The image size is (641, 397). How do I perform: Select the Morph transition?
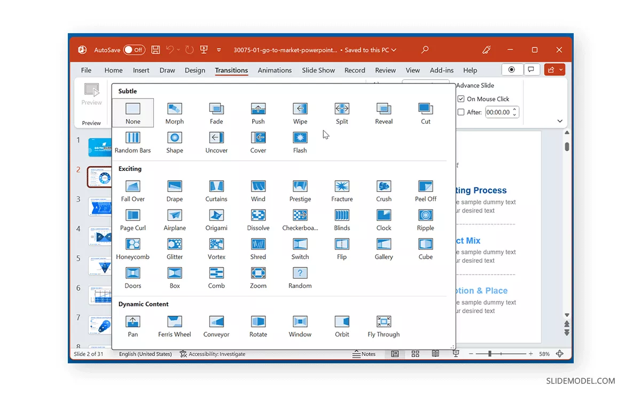click(174, 113)
